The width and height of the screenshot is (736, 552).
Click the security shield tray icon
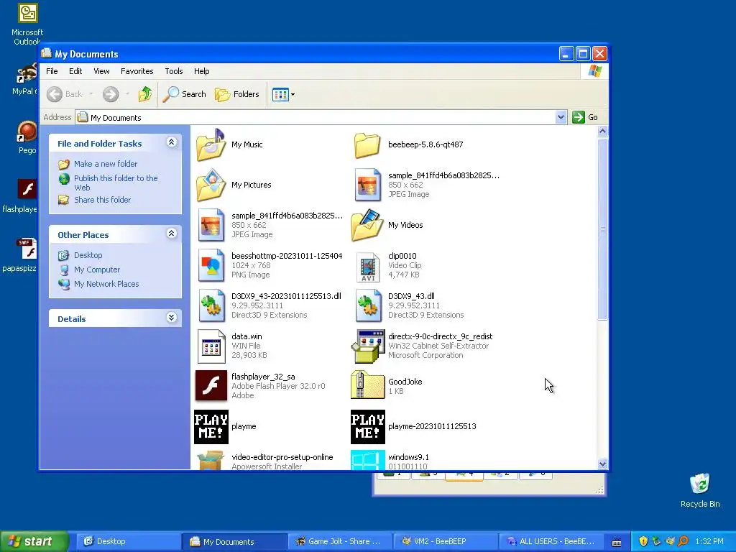point(643,541)
